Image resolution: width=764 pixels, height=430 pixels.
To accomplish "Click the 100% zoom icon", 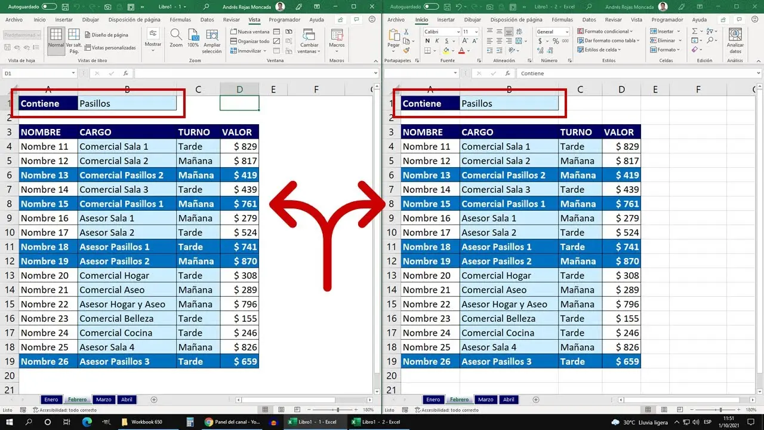I will [193, 38].
